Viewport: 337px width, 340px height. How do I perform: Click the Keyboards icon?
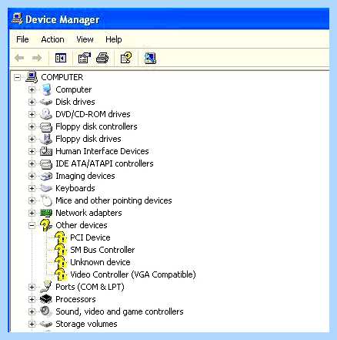point(46,188)
